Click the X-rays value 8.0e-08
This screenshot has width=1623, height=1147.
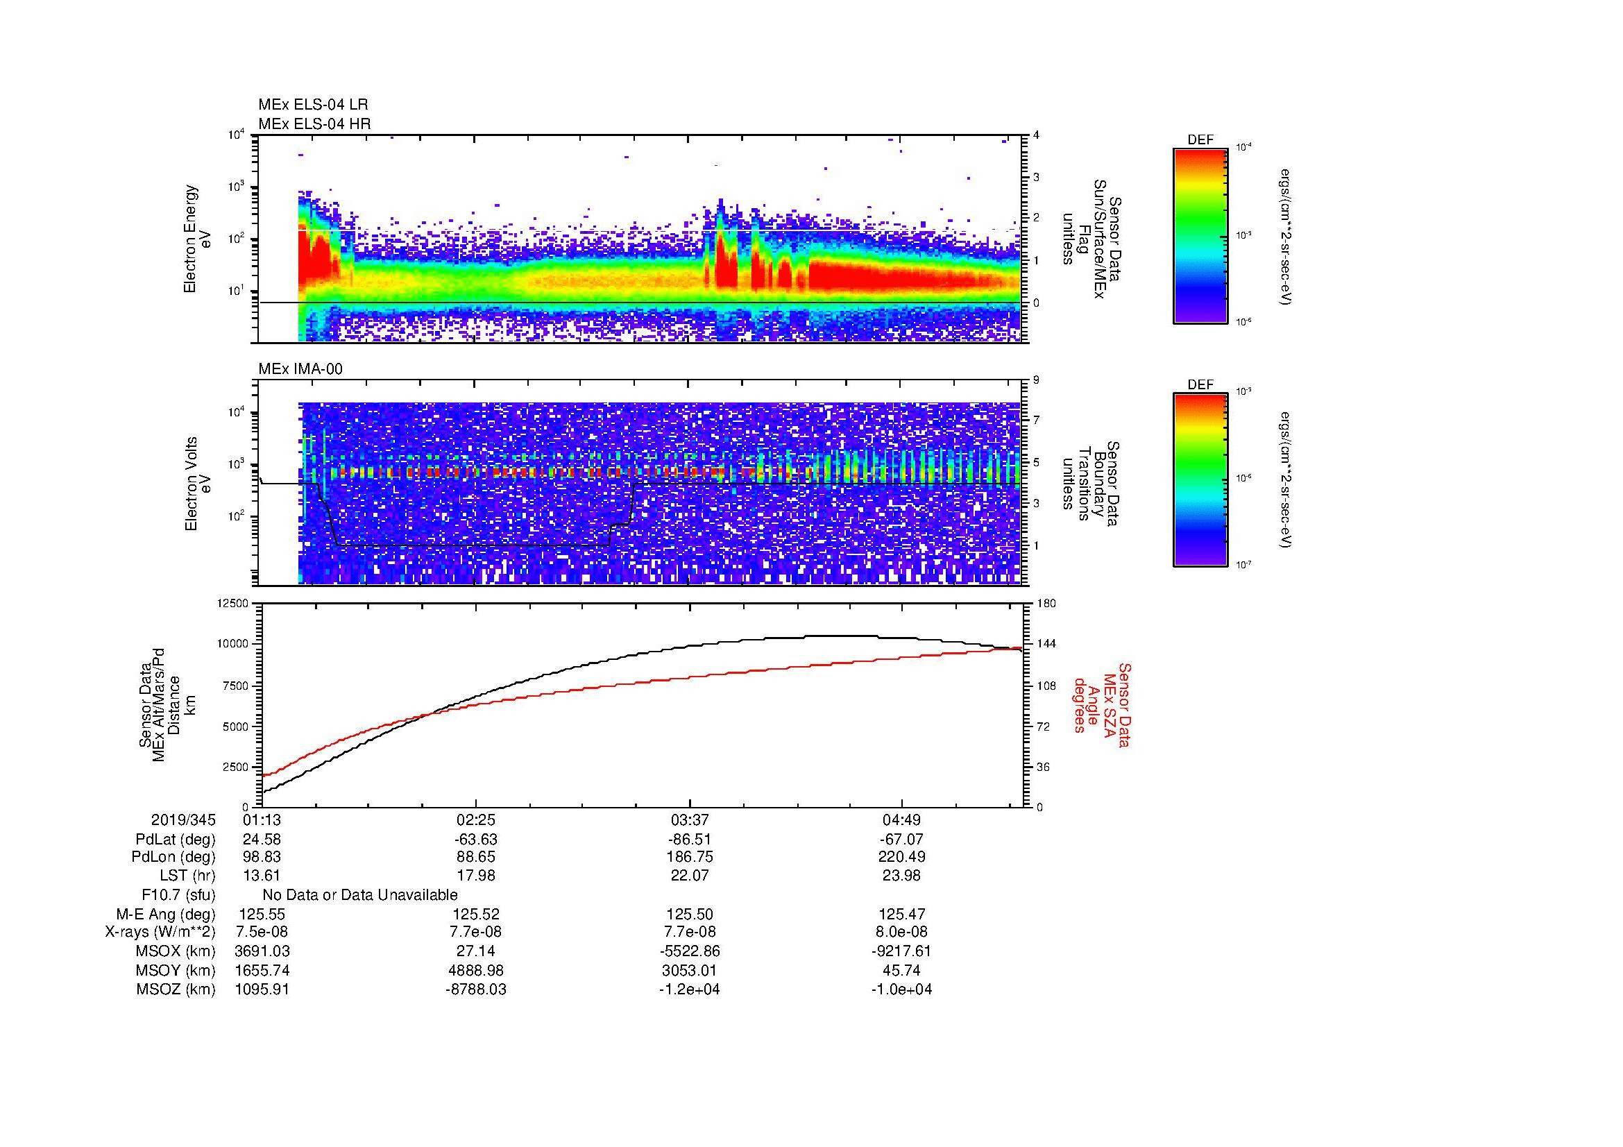[901, 932]
